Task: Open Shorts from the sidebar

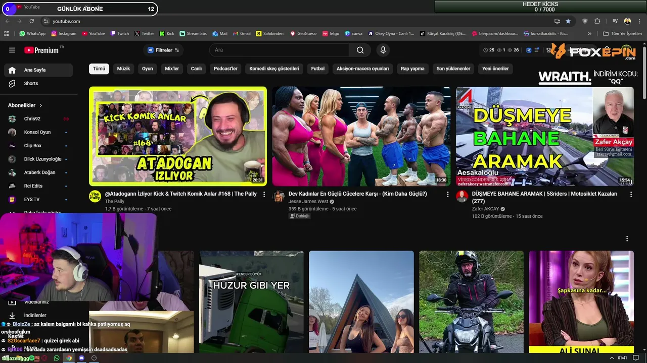Action: (x=38, y=83)
